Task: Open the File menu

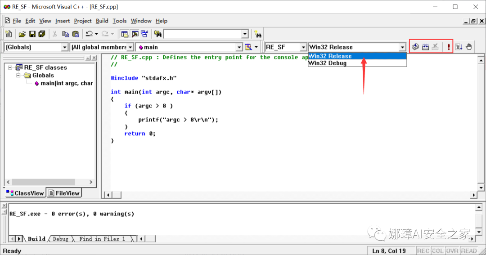Action: [17, 21]
